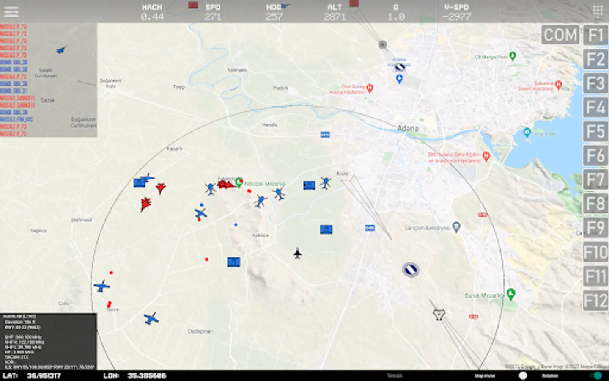Toggle the Rotation switch

[596, 375]
